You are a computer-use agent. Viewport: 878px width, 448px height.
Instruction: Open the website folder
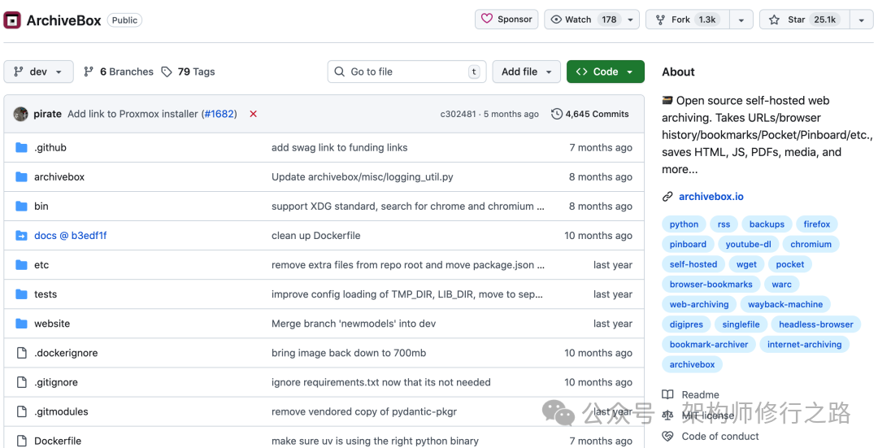pos(52,324)
